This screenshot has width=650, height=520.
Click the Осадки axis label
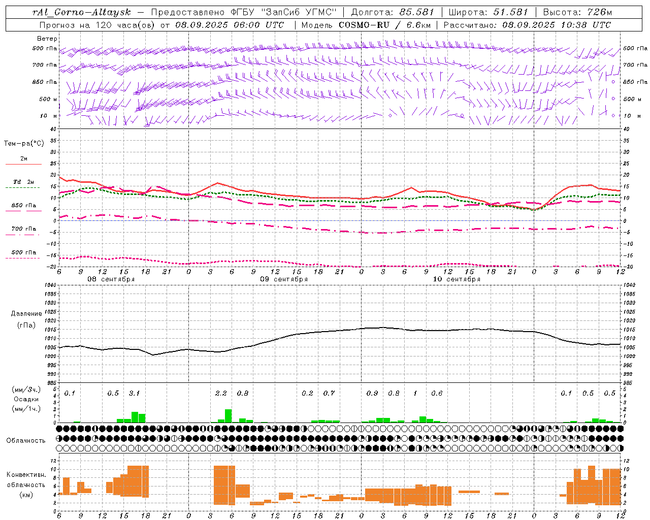(x=26, y=399)
